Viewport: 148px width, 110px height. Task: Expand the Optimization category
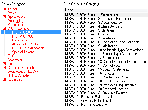pos(4,17)
